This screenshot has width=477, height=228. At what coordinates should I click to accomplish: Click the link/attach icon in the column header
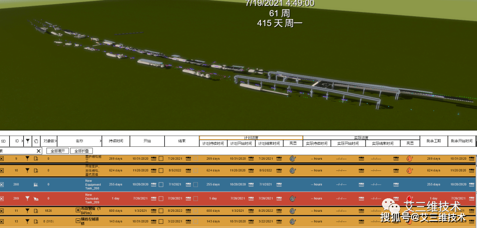[x=36, y=141]
